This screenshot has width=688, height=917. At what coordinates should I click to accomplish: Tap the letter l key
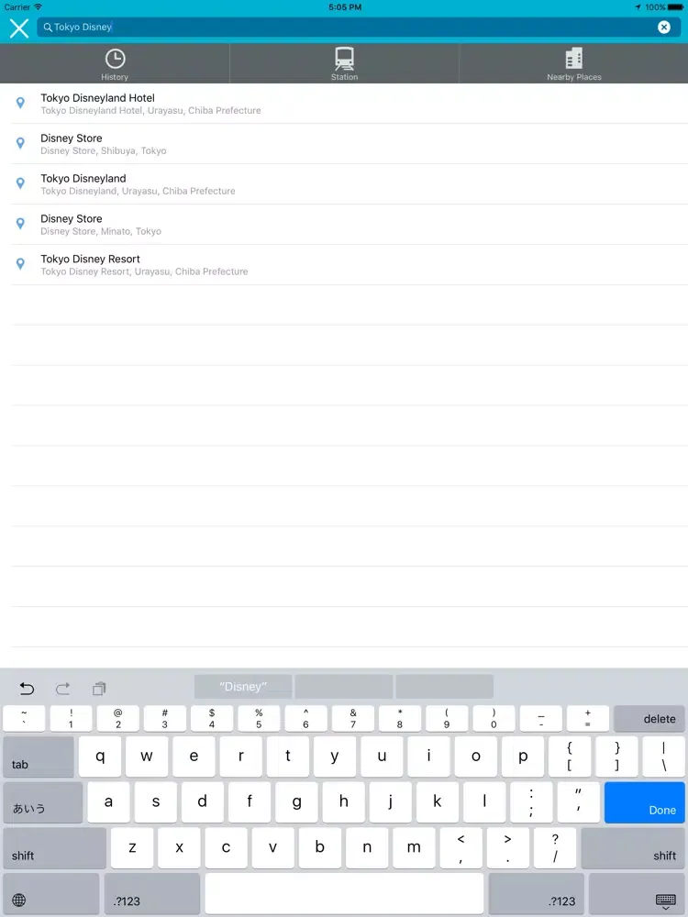coord(484,802)
